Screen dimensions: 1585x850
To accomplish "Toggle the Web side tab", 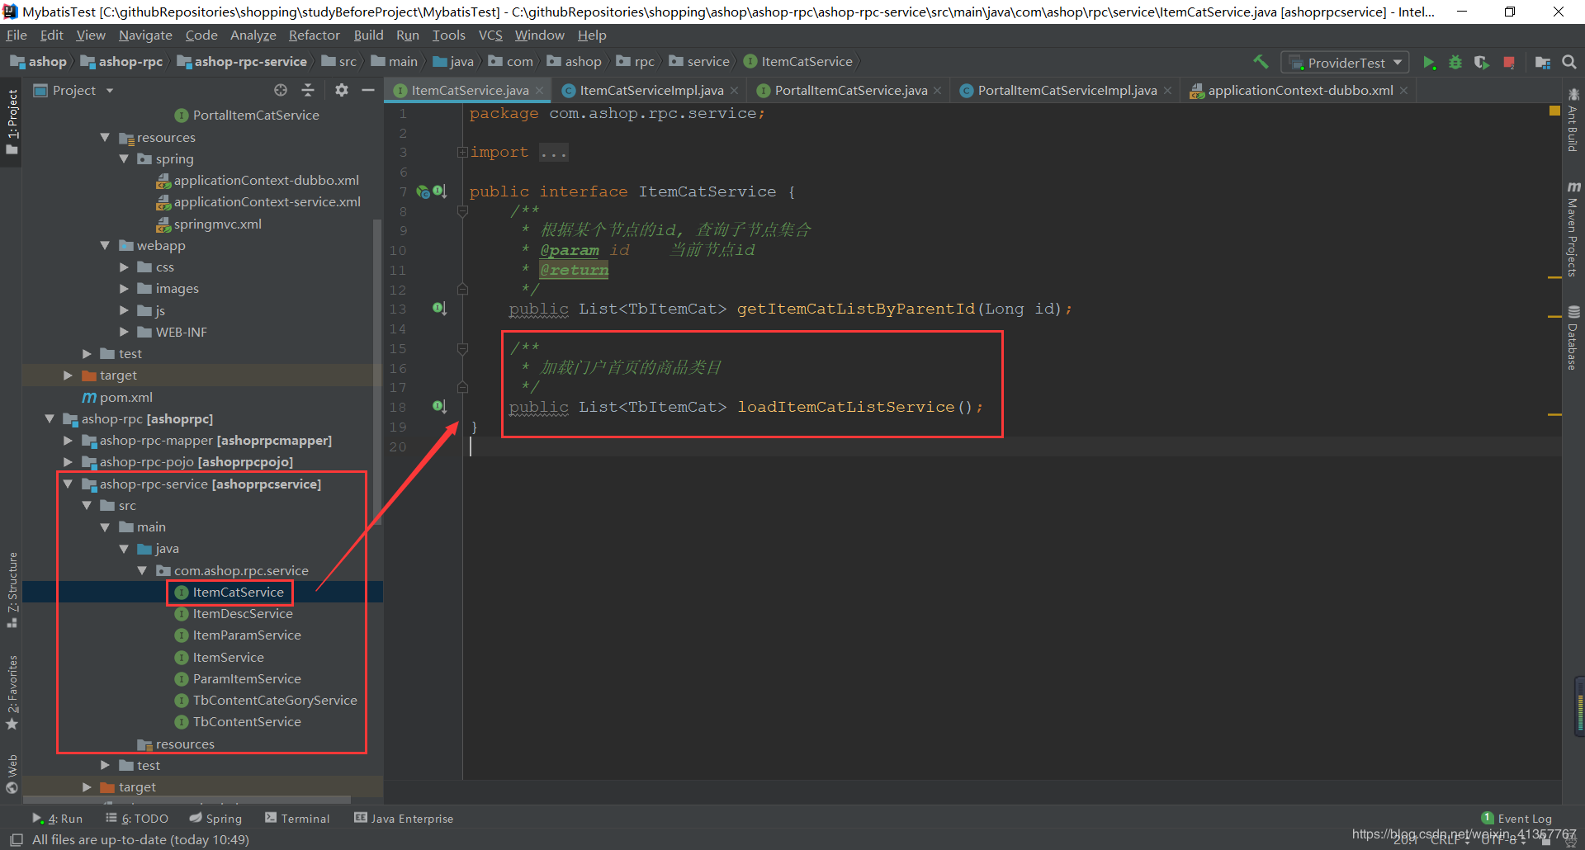I will (x=12, y=773).
